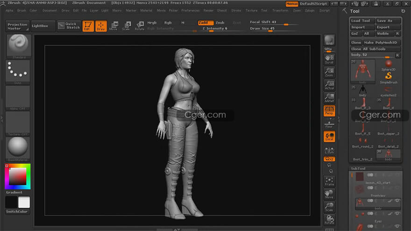Pick a color in the color picker

click(x=18, y=176)
